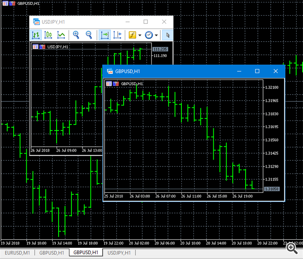The width and height of the screenshot is (303, 259).
Task: Click price level 1.31695
Action: click(272, 127)
